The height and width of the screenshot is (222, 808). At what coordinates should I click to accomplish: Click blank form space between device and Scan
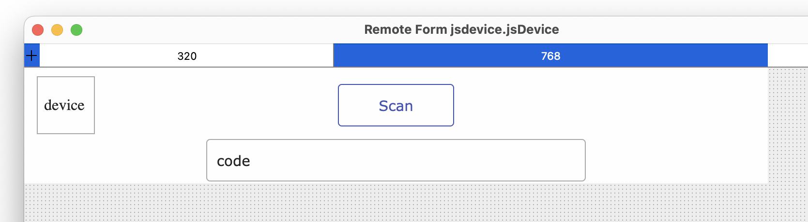[x=216, y=105]
